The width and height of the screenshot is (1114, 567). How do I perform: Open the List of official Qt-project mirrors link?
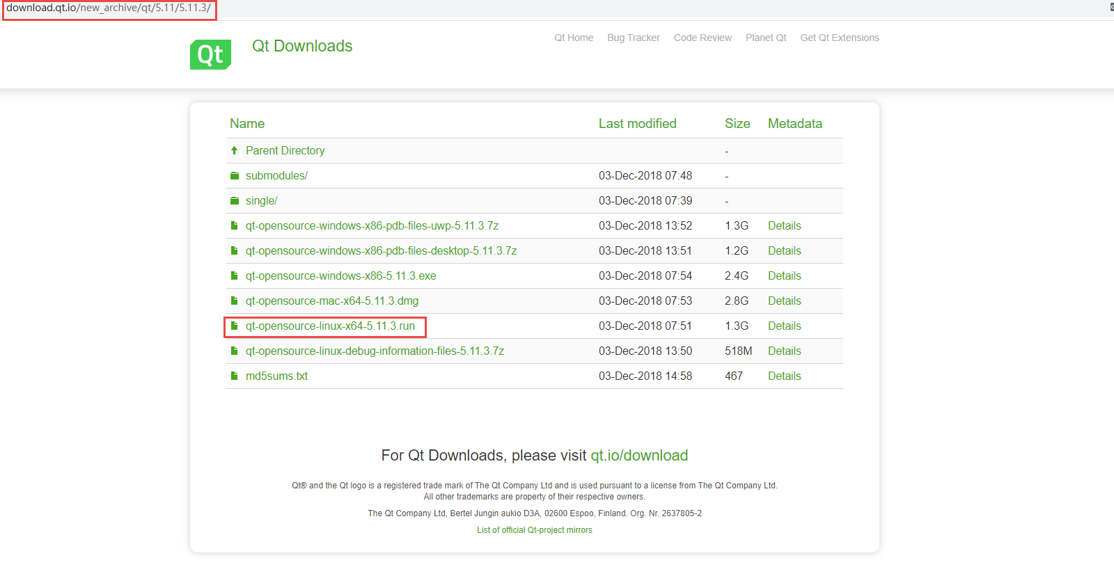click(x=535, y=530)
